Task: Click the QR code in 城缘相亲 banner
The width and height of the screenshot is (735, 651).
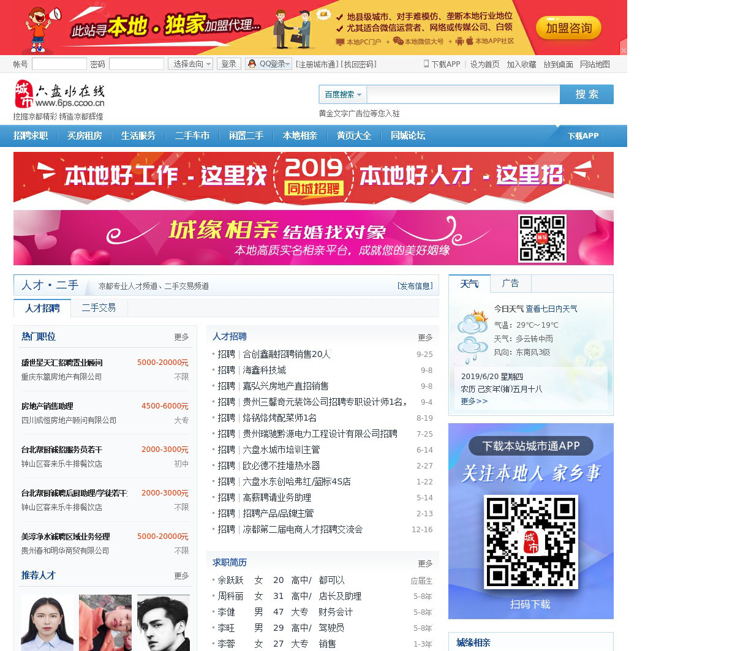Action: [542, 238]
